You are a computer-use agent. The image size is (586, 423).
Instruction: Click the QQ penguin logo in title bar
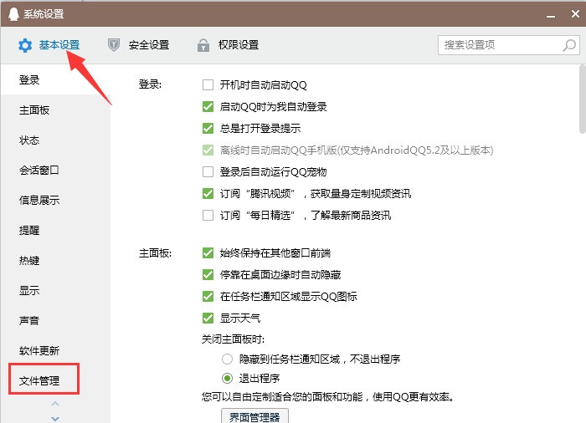13,14
